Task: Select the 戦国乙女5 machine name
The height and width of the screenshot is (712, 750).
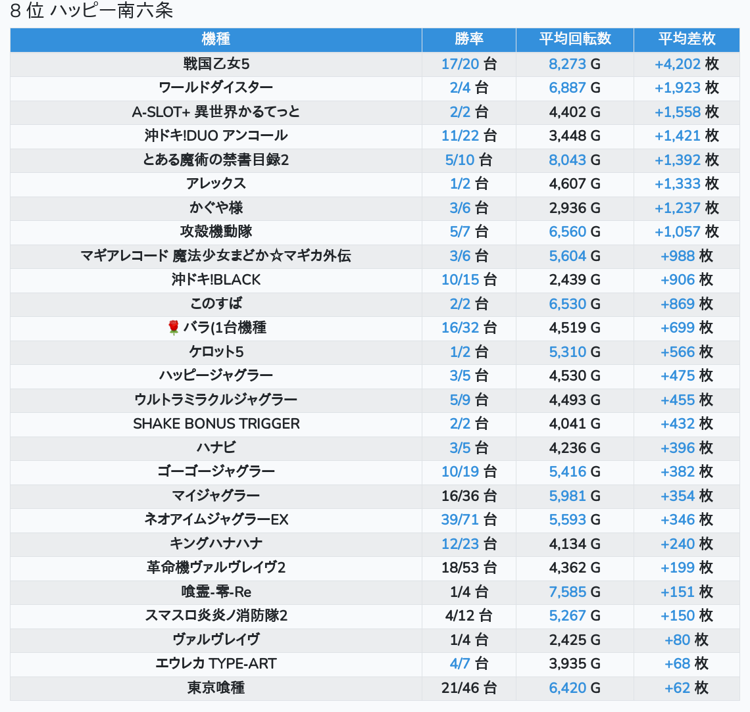Action: pos(216,64)
